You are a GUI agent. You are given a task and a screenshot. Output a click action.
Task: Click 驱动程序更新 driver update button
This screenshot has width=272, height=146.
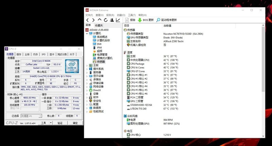tap(167, 20)
